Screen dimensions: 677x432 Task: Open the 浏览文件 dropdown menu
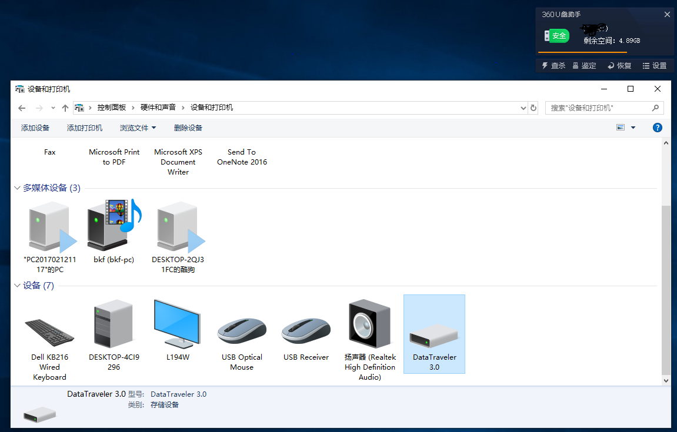(138, 128)
